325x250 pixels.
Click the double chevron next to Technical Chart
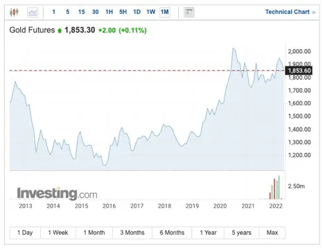pos(314,12)
